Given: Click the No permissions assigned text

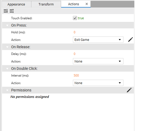Looking at the screenshot, I should [30, 97].
